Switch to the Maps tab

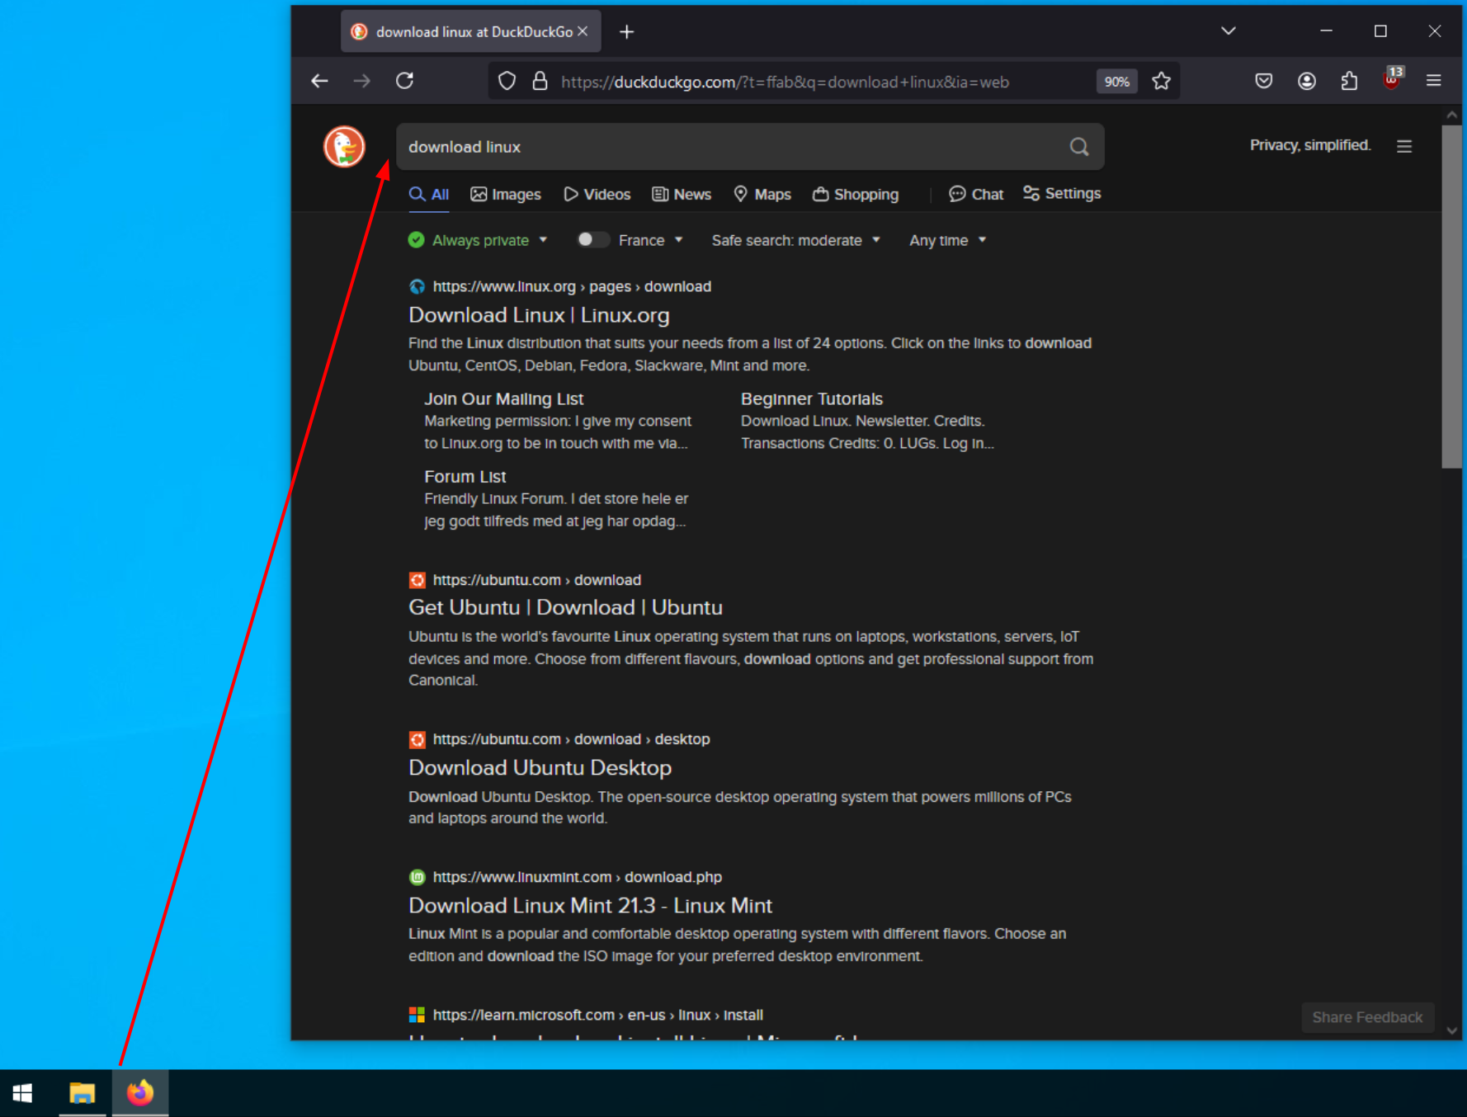click(762, 195)
